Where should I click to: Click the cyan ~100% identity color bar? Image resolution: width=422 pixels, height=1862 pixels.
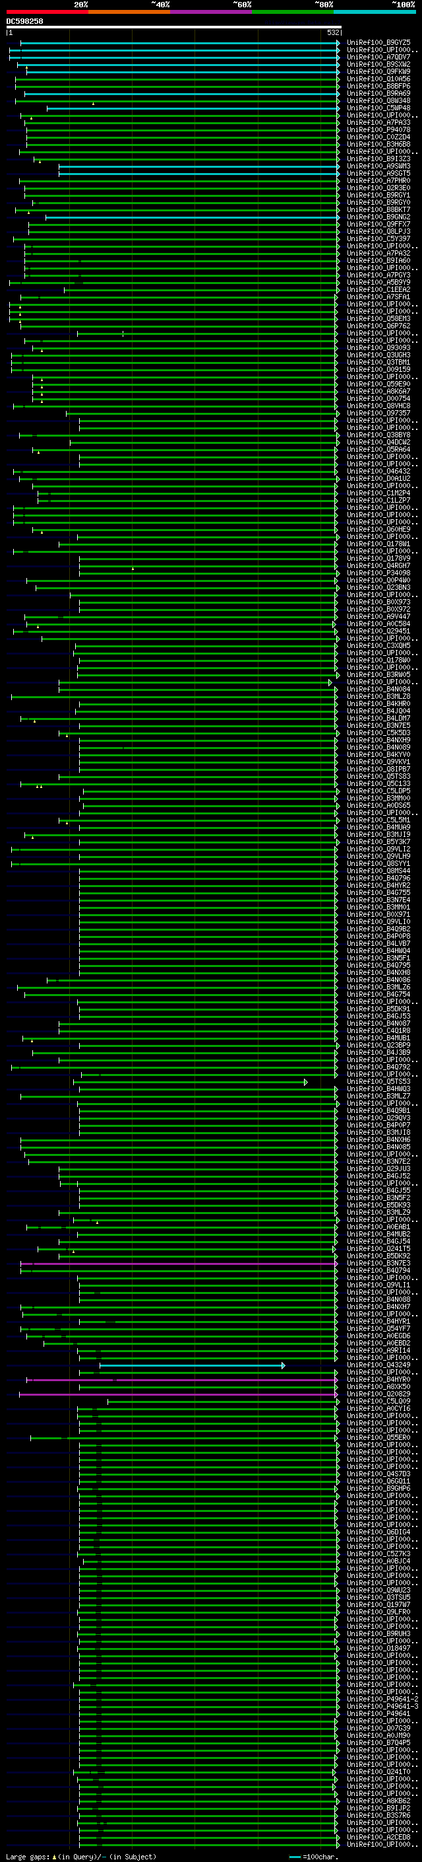coord(375,12)
